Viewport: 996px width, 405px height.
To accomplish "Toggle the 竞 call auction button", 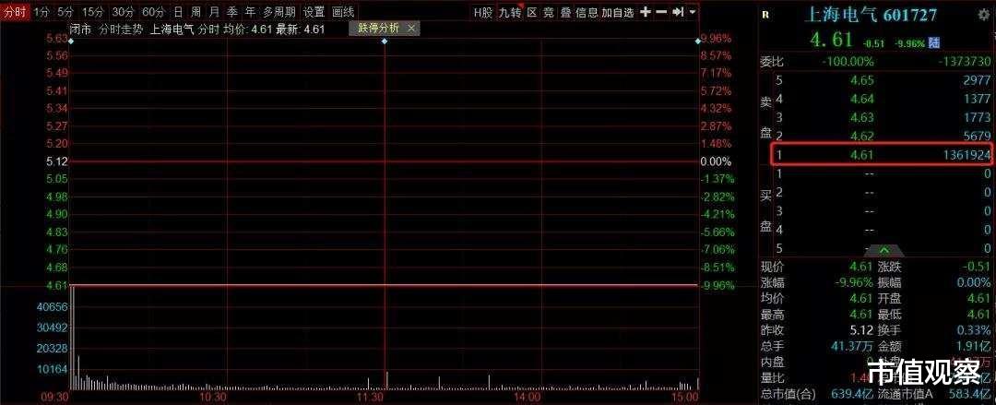I will [548, 12].
